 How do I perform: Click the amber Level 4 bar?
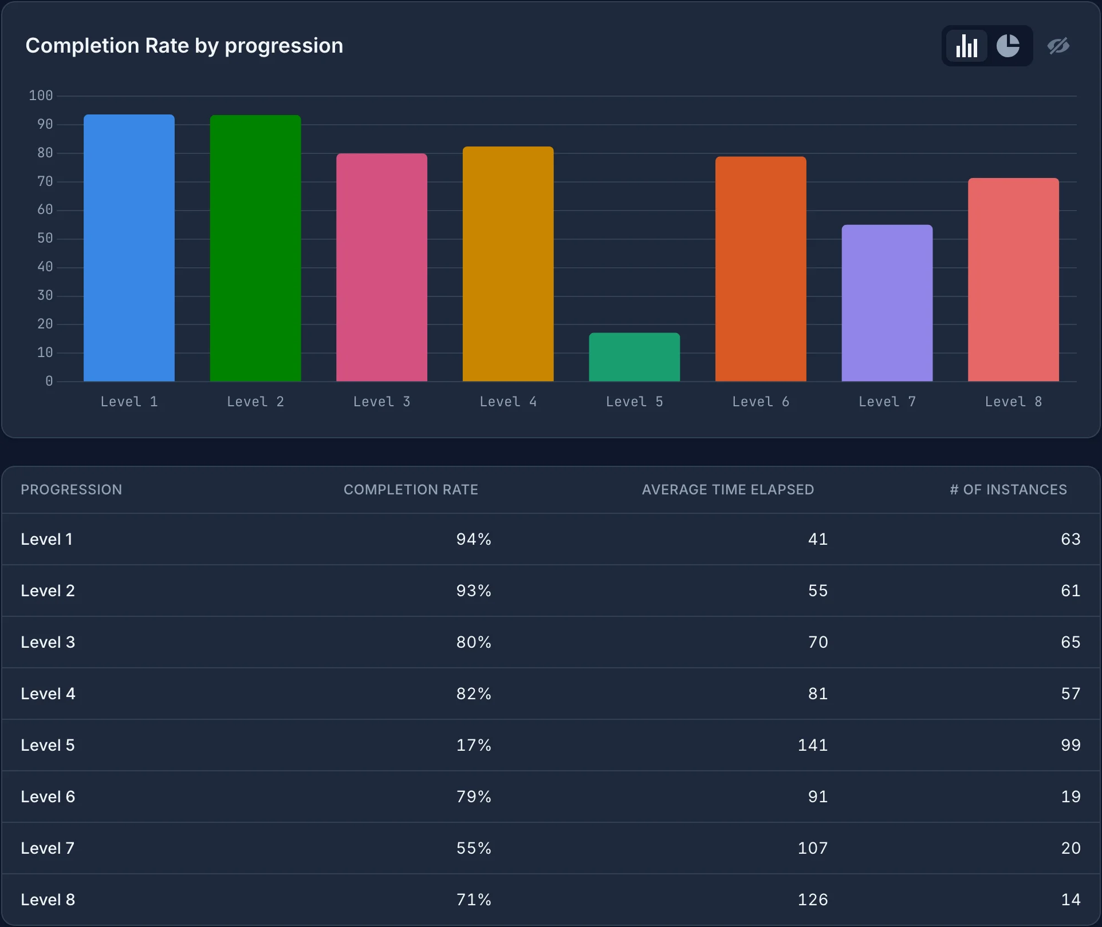tap(508, 264)
